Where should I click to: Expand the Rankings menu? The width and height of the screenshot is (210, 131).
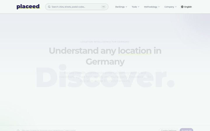pyautogui.click(x=121, y=7)
